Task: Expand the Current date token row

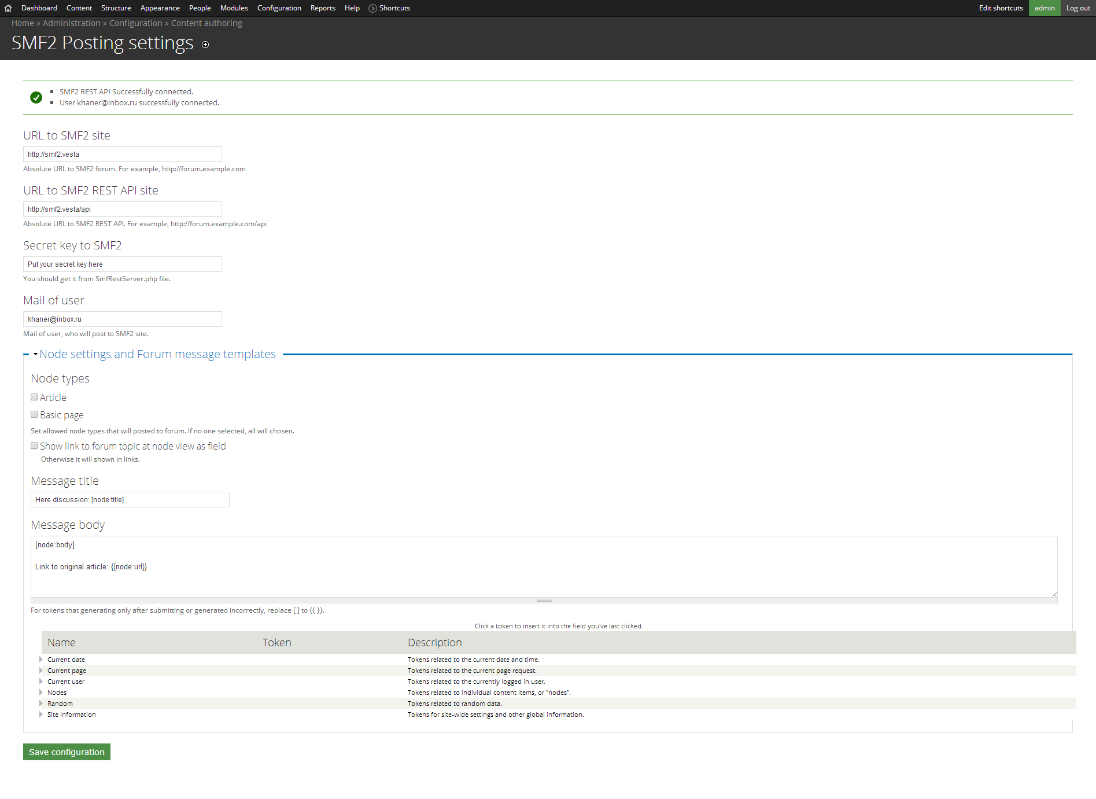Action: (41, 660)
